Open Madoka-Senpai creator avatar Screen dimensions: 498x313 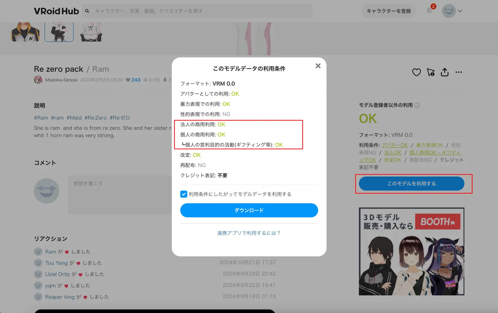click(38, 80)
